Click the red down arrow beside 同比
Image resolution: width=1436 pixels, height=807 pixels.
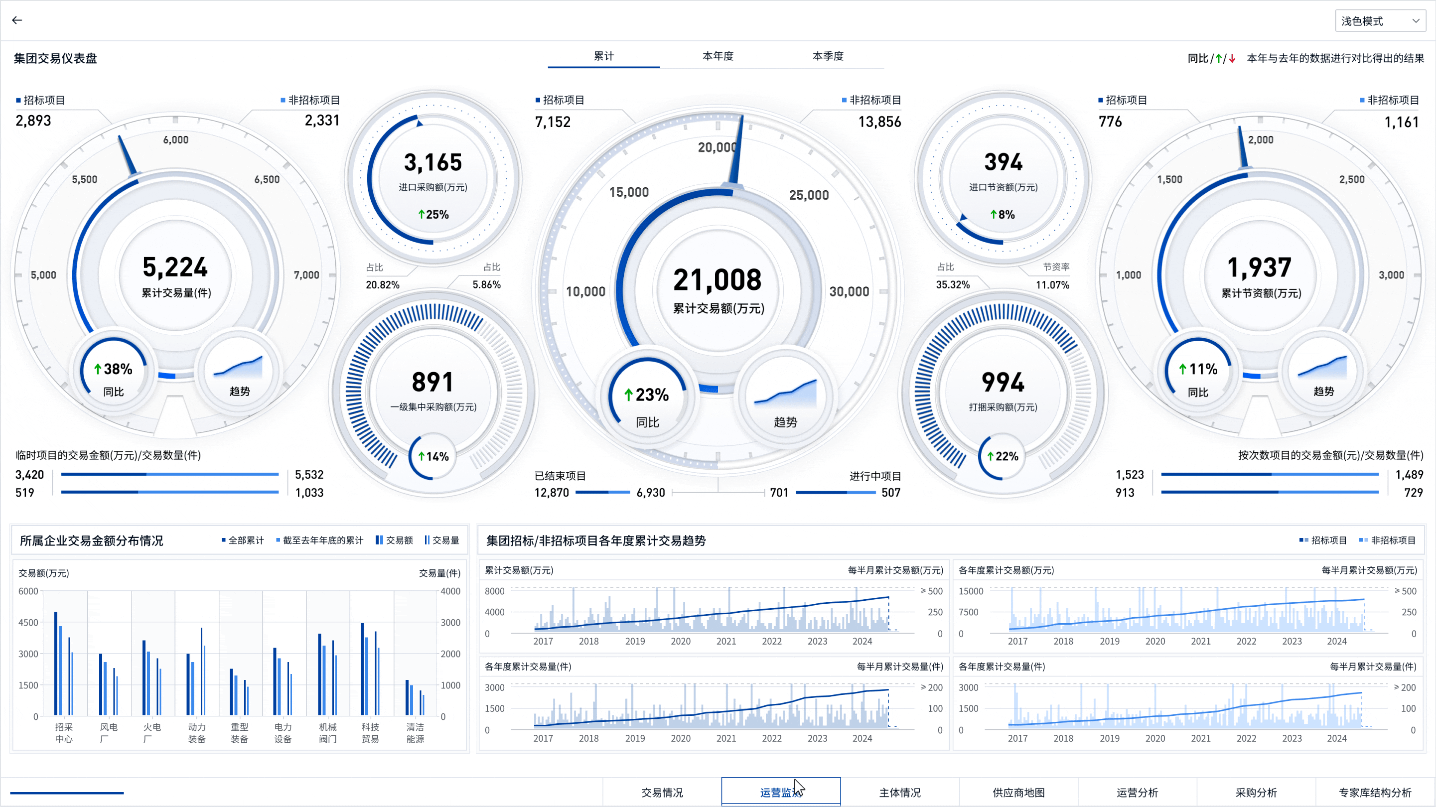(1233, 58)
